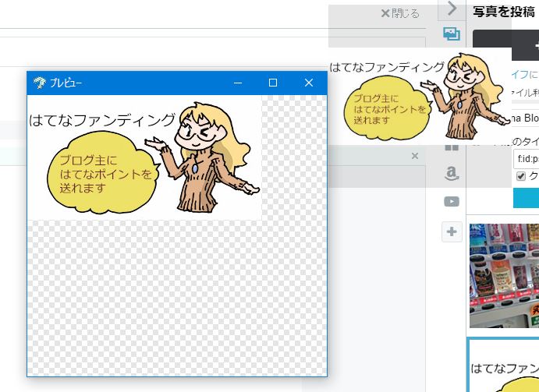Click the はてなファンディング banner beside the sidebar

pyautogui.click(x=420, y=97)
